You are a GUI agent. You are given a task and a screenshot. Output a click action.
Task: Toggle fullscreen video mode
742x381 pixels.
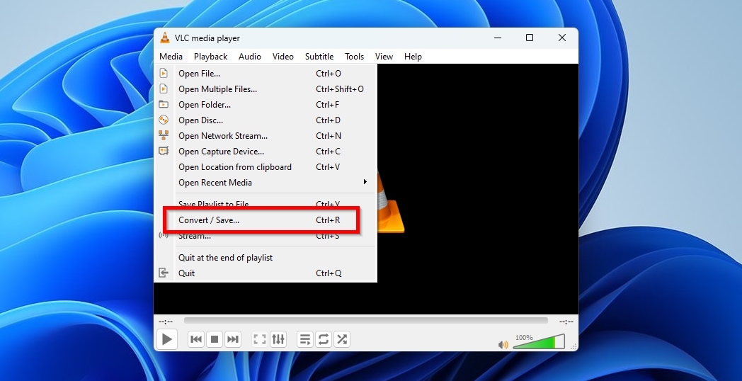(x=260, y=339)
